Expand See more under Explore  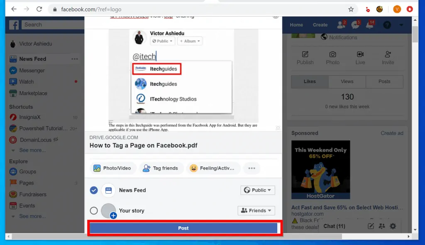tap(32, 216)
